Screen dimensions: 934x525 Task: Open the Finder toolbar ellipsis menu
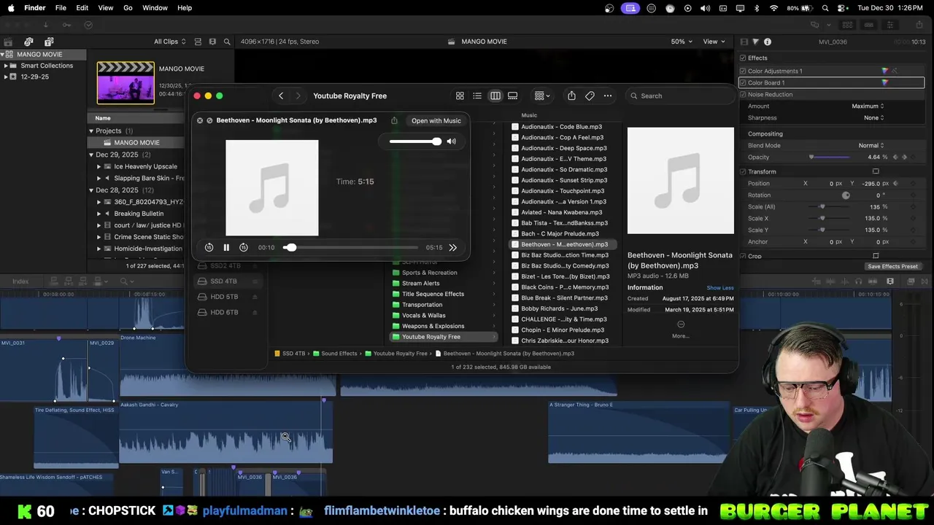tap(607, 96)
